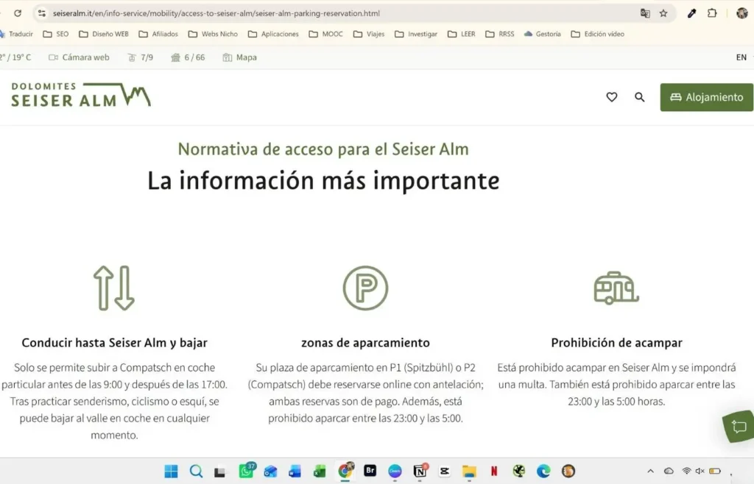Open the eyedropper extension icon

point(691,13)
